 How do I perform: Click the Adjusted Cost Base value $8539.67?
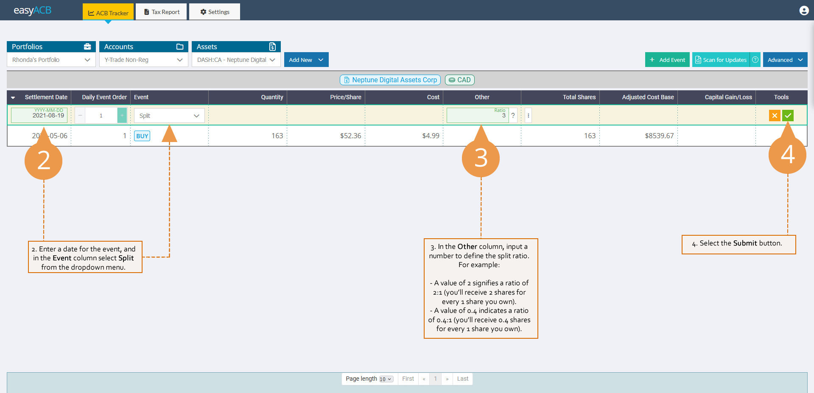pos(659,136)
